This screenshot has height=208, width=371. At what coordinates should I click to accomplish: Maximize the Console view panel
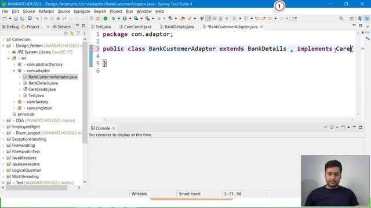tap(361, 127)
